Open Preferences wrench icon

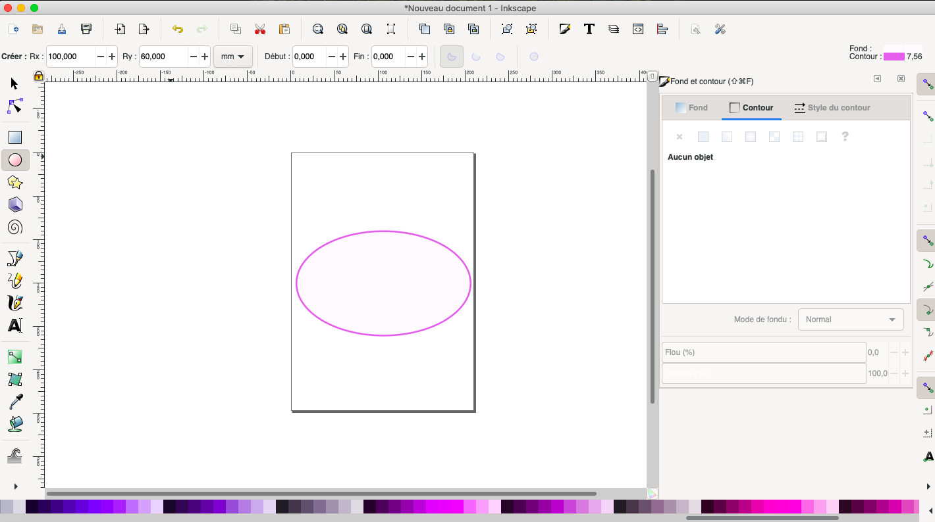(720, 29)
